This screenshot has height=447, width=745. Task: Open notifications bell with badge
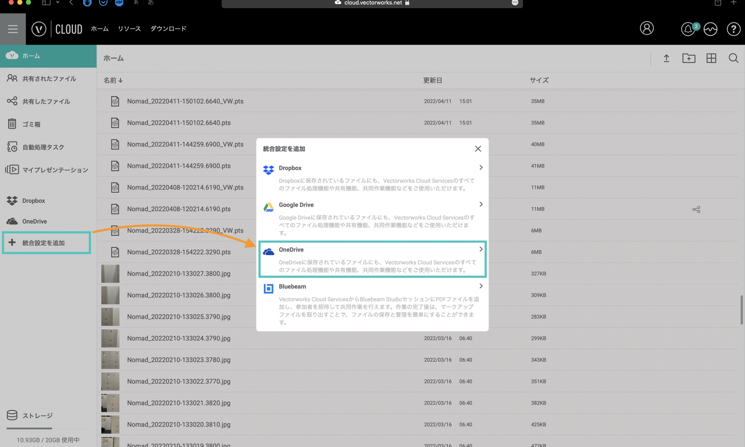point(688,29)
